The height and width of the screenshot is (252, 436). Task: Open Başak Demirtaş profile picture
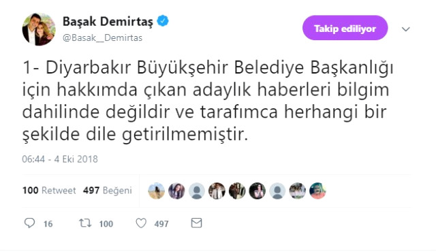pos(39,29)
